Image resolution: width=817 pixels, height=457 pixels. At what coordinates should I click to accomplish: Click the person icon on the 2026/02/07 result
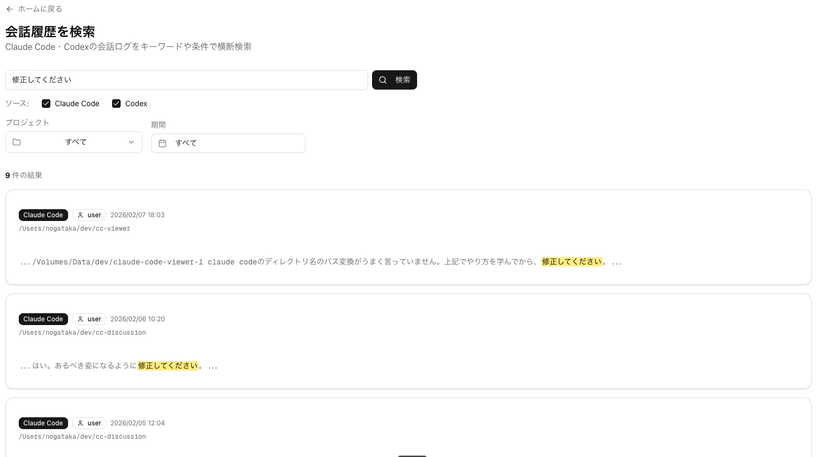click(80, 215)
